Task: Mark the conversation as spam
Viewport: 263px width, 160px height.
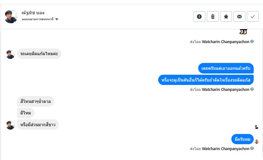Action: click(199, 16)
